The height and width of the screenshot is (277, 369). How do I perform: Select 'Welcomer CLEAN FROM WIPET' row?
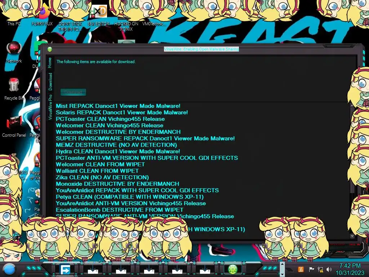point(101,164)
